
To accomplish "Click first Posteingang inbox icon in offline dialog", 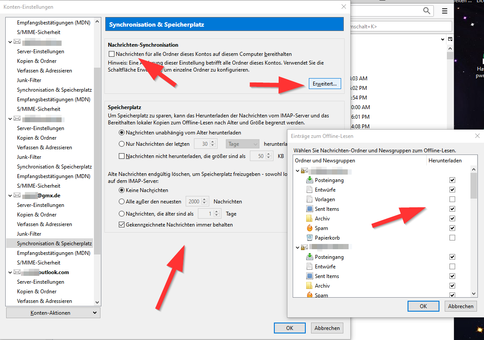I will 310,180.
